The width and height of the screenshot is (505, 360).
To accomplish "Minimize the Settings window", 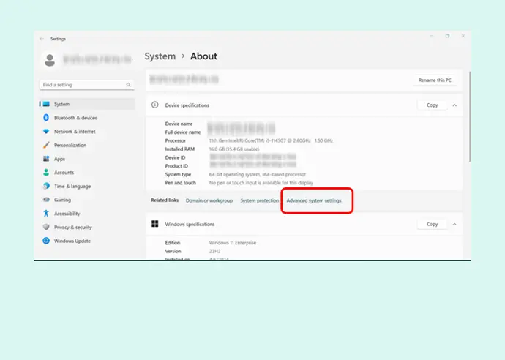I will (x=432, y=36).
